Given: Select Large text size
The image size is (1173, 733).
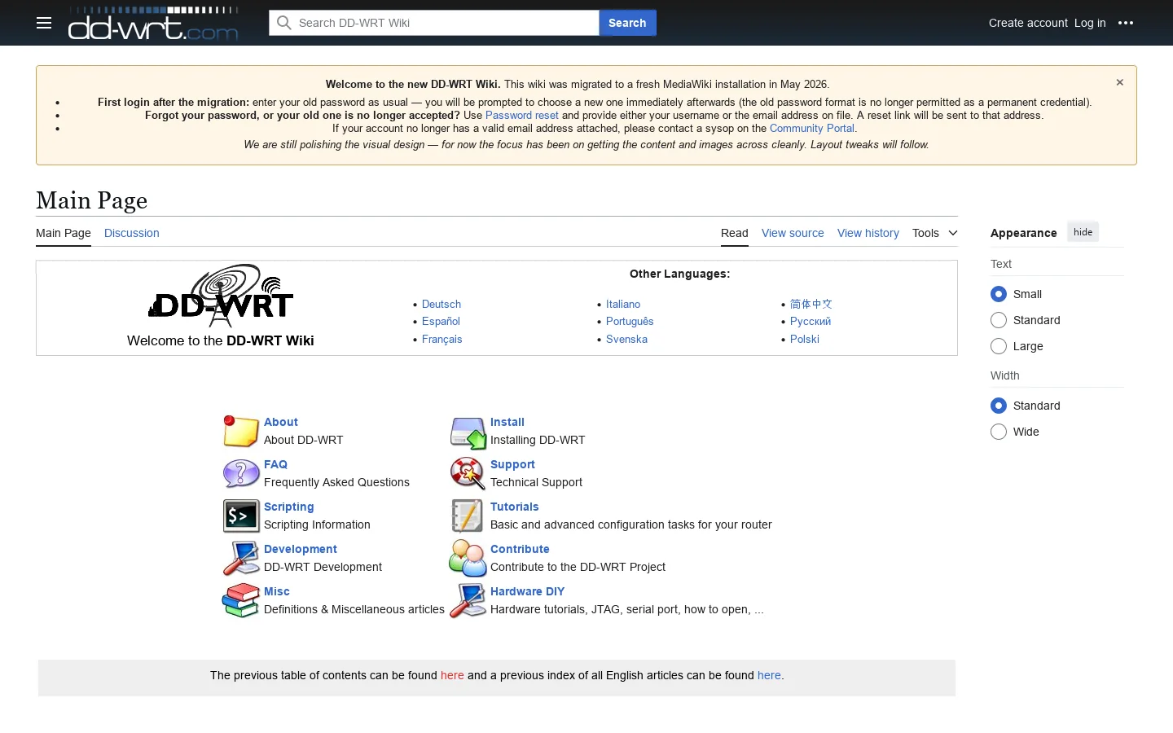Looking at the screenshot, I should (999, 346).
